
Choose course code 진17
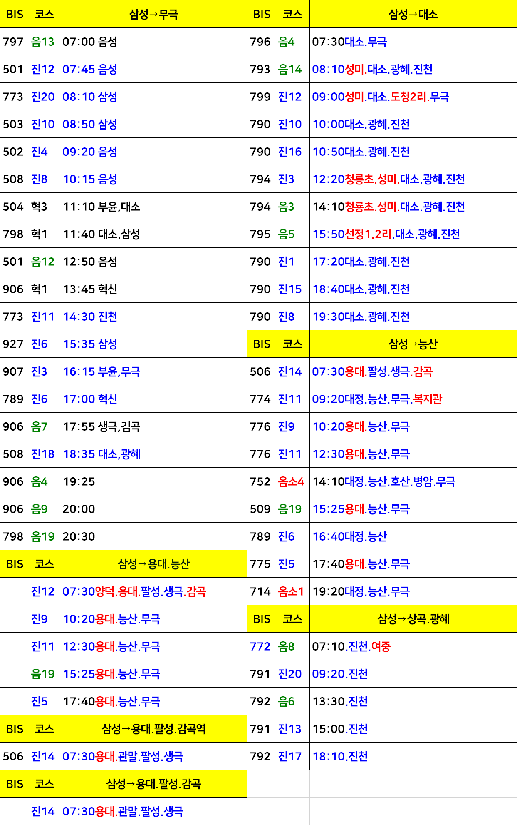[x=290, y=756]
